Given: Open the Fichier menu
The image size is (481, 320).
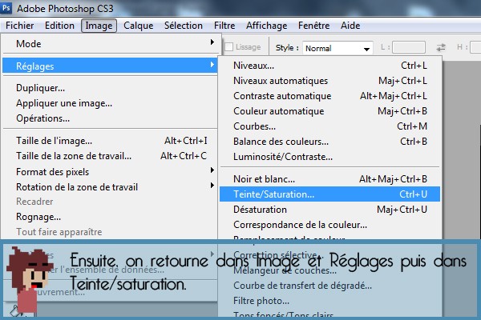Looking at the screenshot, I should (19, 26).
